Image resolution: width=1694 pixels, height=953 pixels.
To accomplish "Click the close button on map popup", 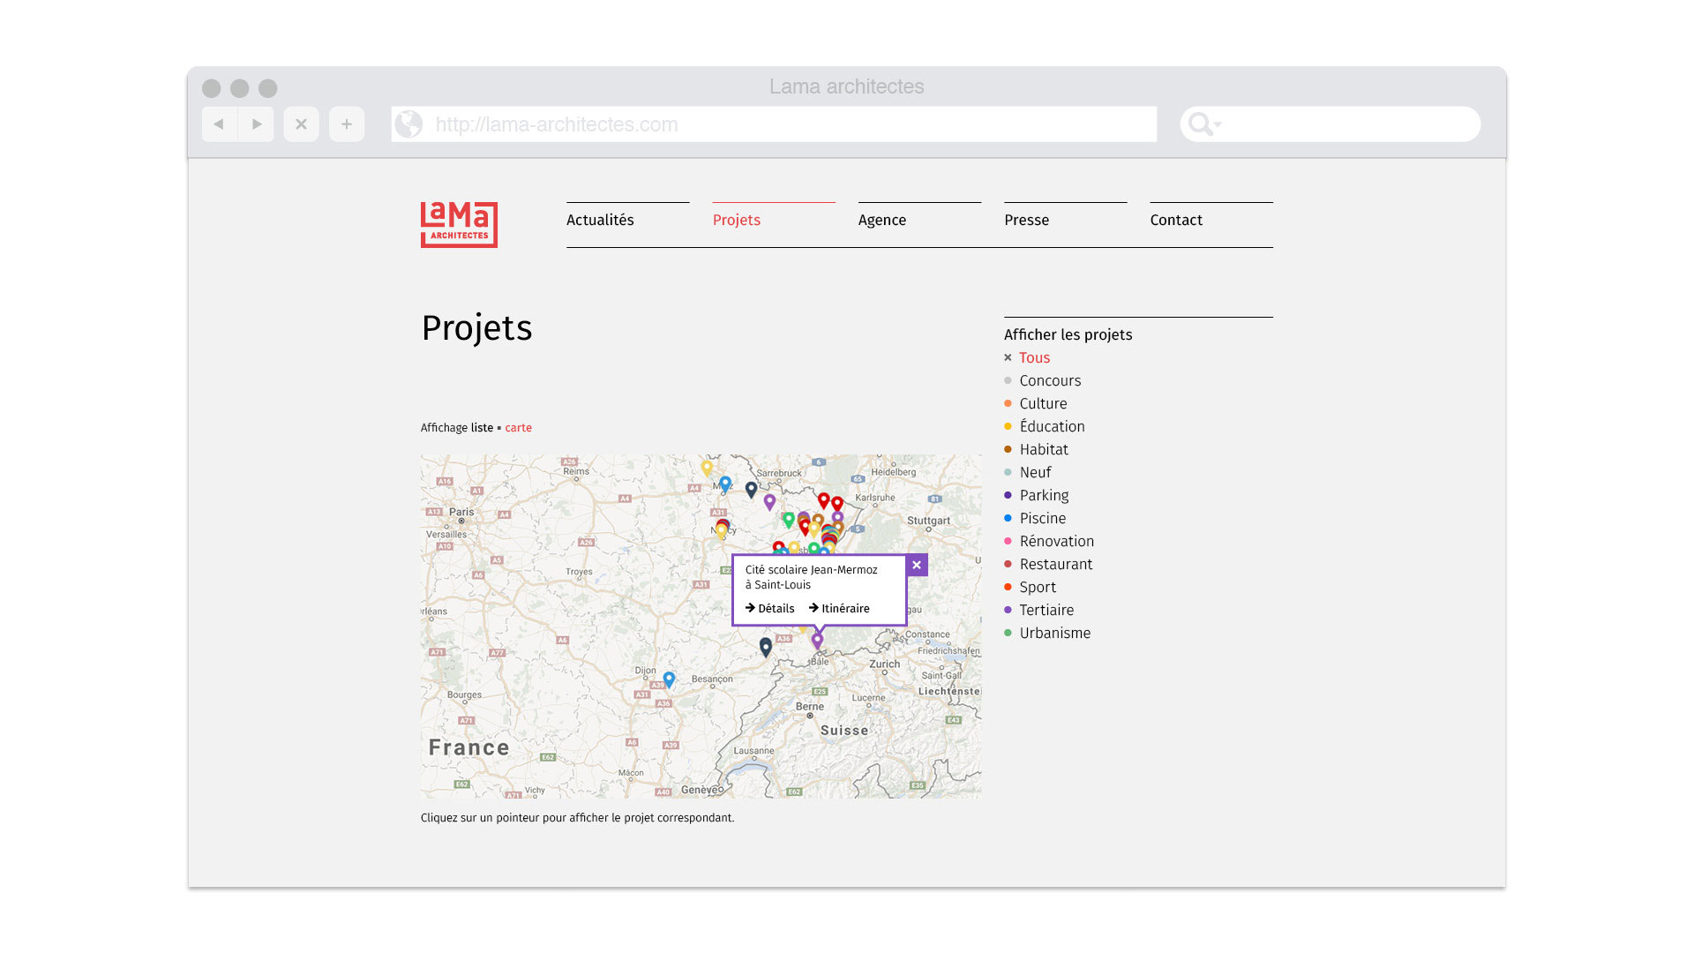I will coord(916,565).
